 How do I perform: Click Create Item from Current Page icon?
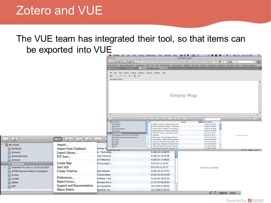pos(79,139)
